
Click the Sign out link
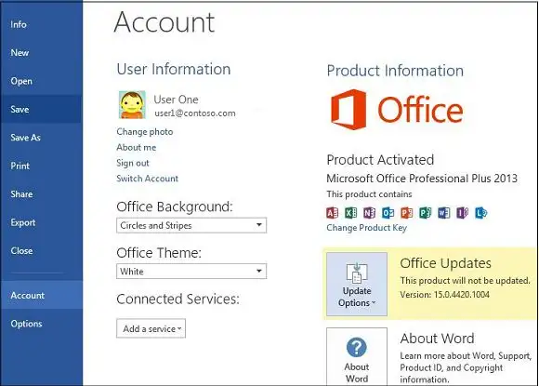[x=133, y=163]
